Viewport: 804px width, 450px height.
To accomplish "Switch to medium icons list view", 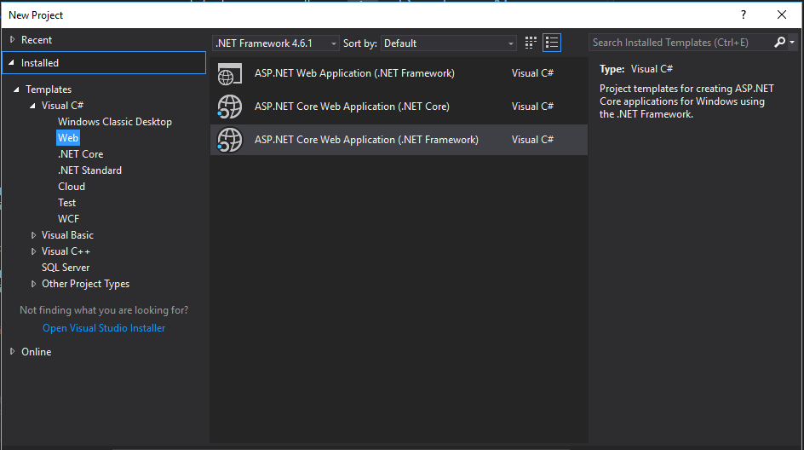I will pos(552,43).
